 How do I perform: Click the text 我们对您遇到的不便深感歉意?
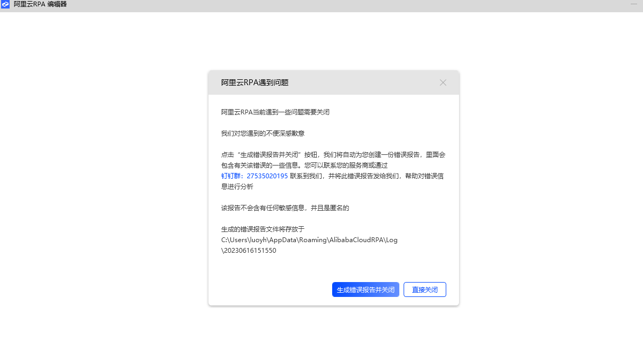coord(263,133)
